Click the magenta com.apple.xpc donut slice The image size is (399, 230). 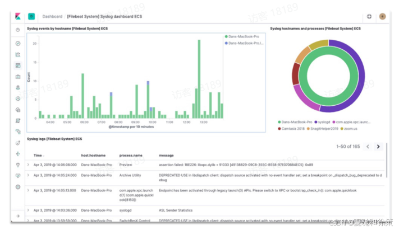point(305,99)
